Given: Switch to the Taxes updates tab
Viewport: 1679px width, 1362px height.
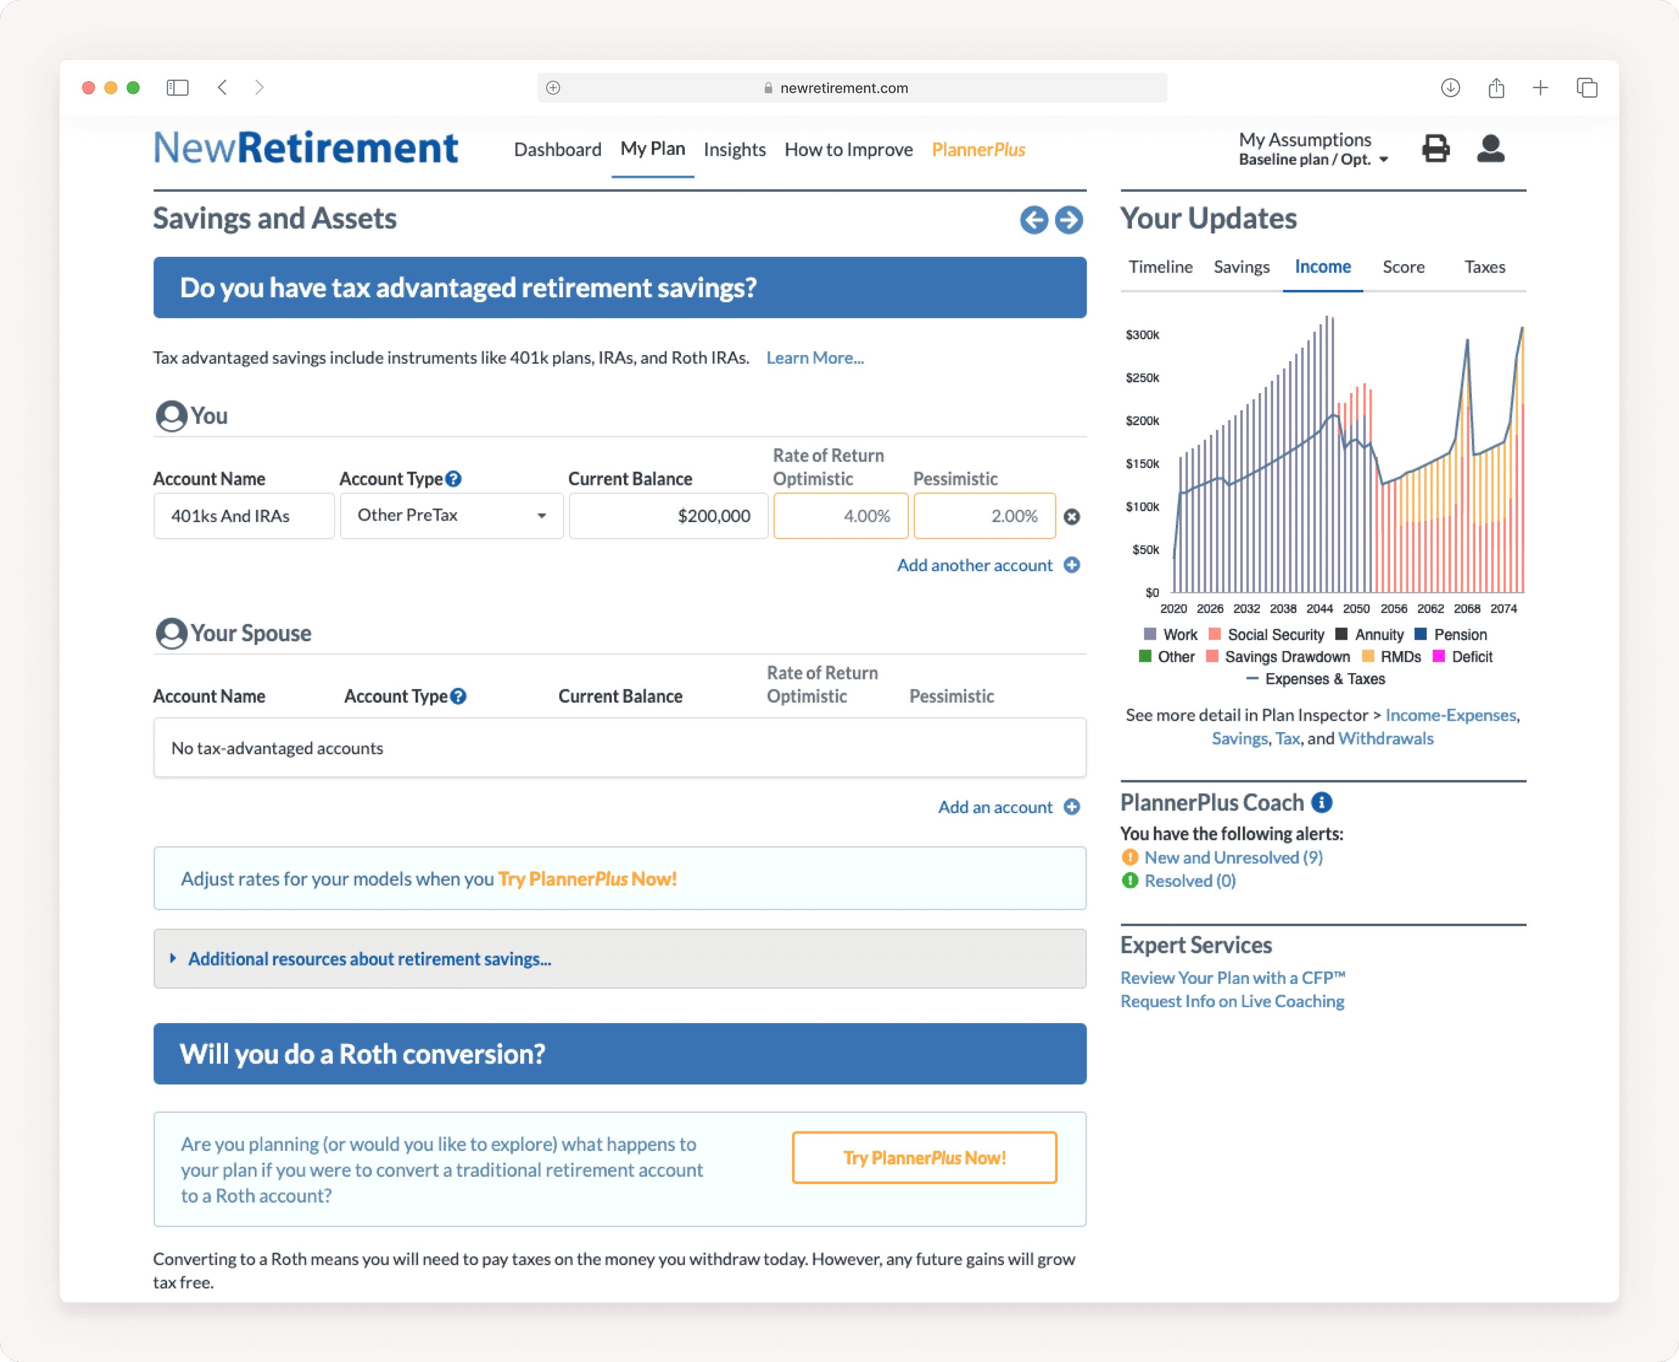Looking at the screenshot, I should click(1485, 267).
